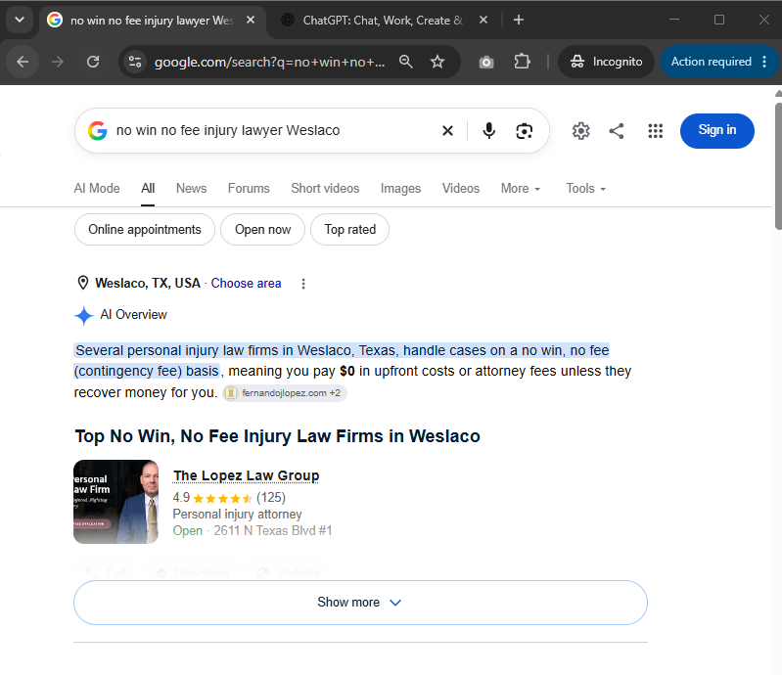View site information icon in address bar
The width and height of the screenshot is (782, 675).
[x=135, y=62]
